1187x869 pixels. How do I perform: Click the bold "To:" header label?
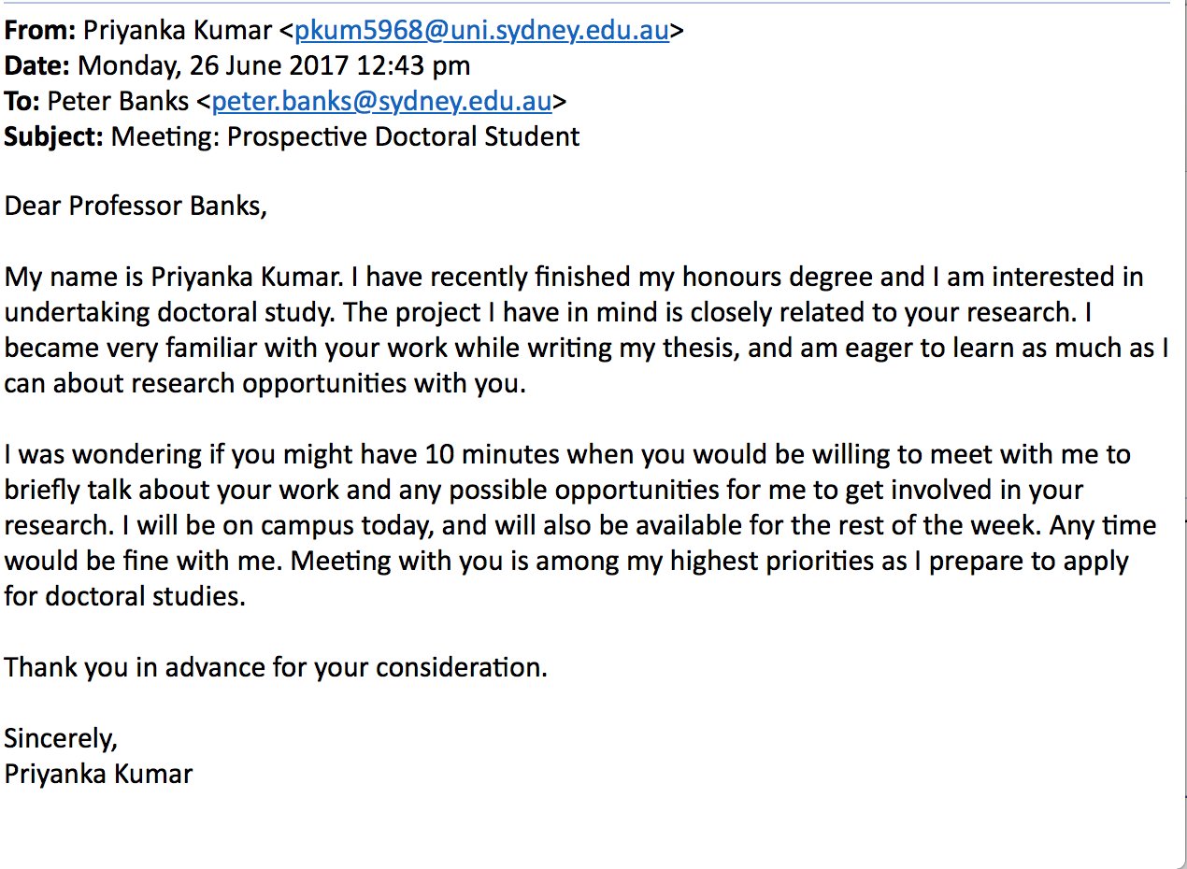pos(21,101)
